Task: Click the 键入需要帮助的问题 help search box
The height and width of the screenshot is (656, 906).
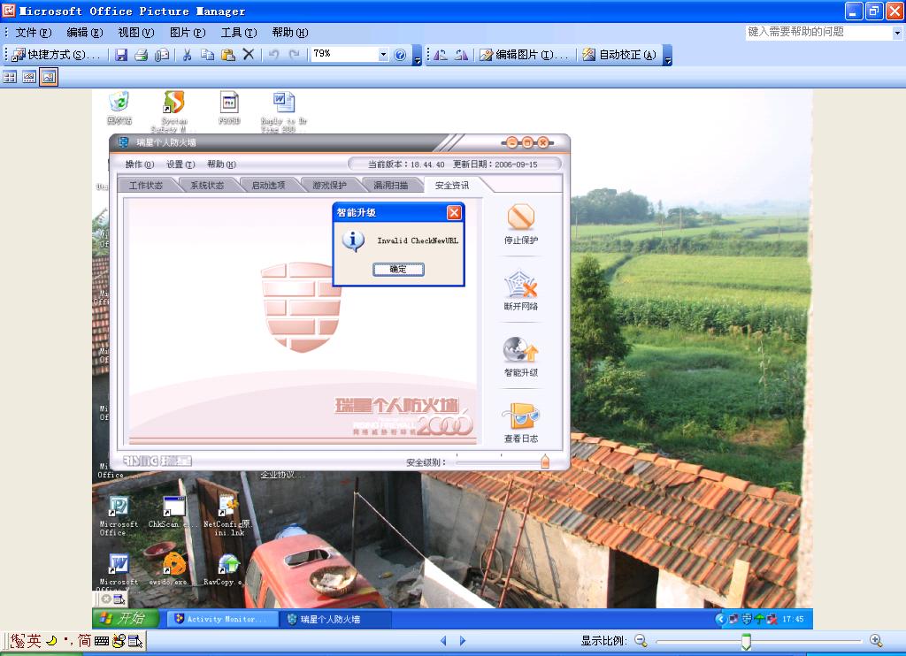Action: [x=818, y=33]
